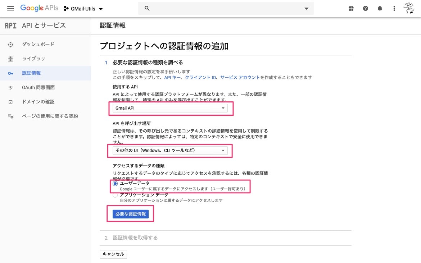Open the three-dot utilities menu
The width and height of the screenshot is (421, 263).
[394, 9]
